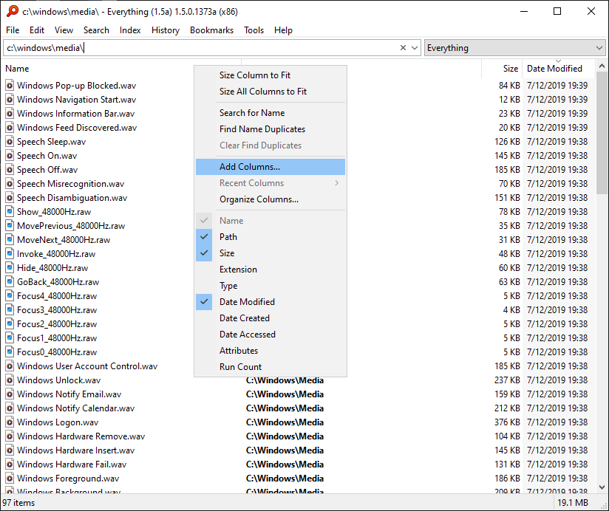Open the Tools menu

[254, 30]
